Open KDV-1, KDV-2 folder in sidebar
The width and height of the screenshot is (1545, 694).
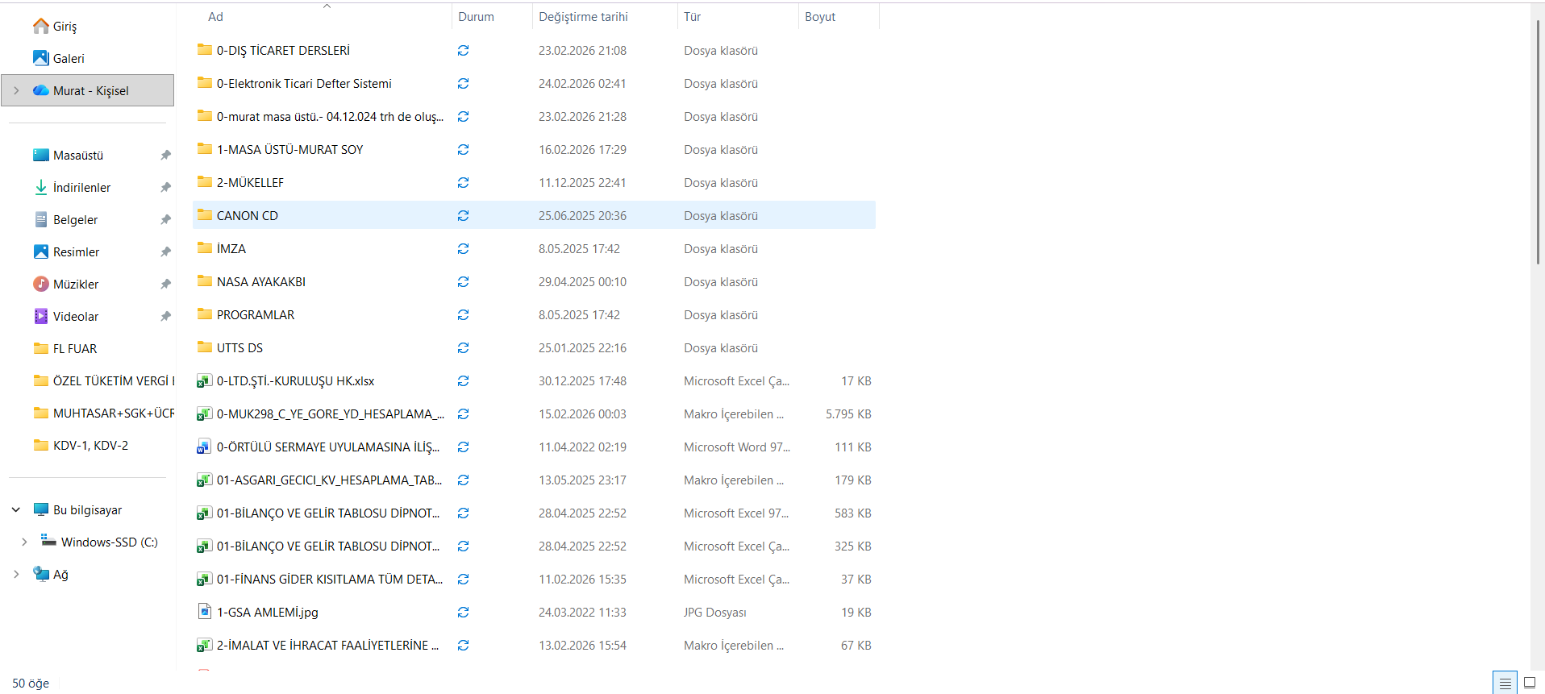coord(90,445)
